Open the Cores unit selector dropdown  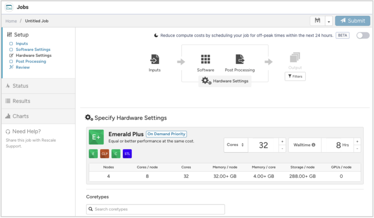(236, 145)
